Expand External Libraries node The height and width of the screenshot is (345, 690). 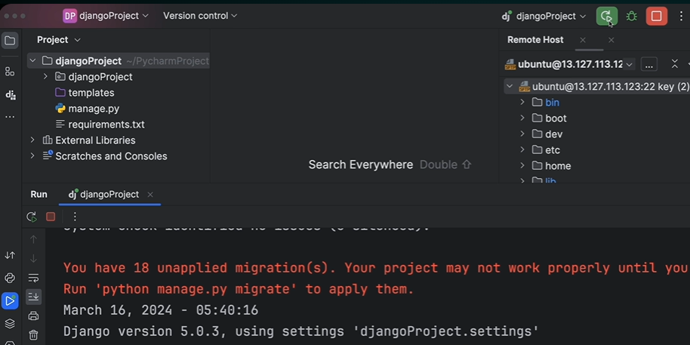click(x=32, y=140)
